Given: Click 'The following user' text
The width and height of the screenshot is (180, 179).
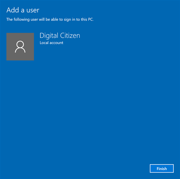Looking at the screenshot, I should click(x=21, y=20).
